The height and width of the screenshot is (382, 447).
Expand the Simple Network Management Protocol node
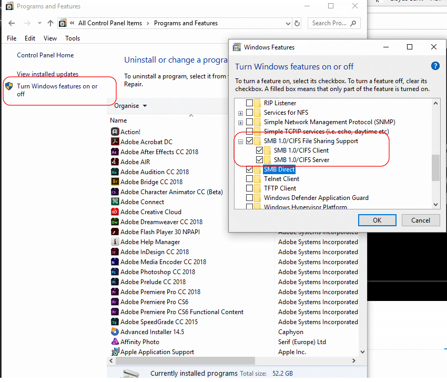[241, 123]
